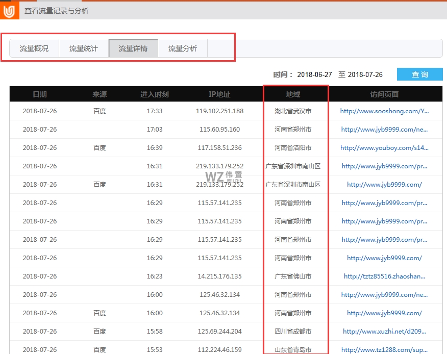Click the 日期 column header
447x354 pixels.
(x=39, y=93)
